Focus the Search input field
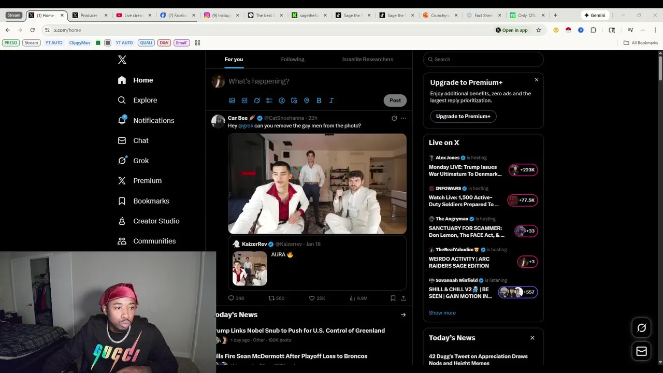The image size is (663, 373). (x=483, y=59)
